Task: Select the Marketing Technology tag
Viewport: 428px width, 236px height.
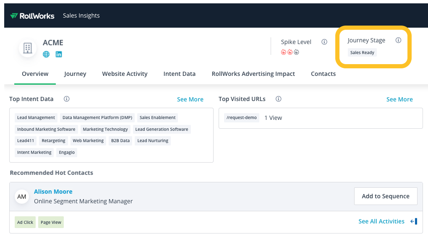Action: click(x=105, y=130)
